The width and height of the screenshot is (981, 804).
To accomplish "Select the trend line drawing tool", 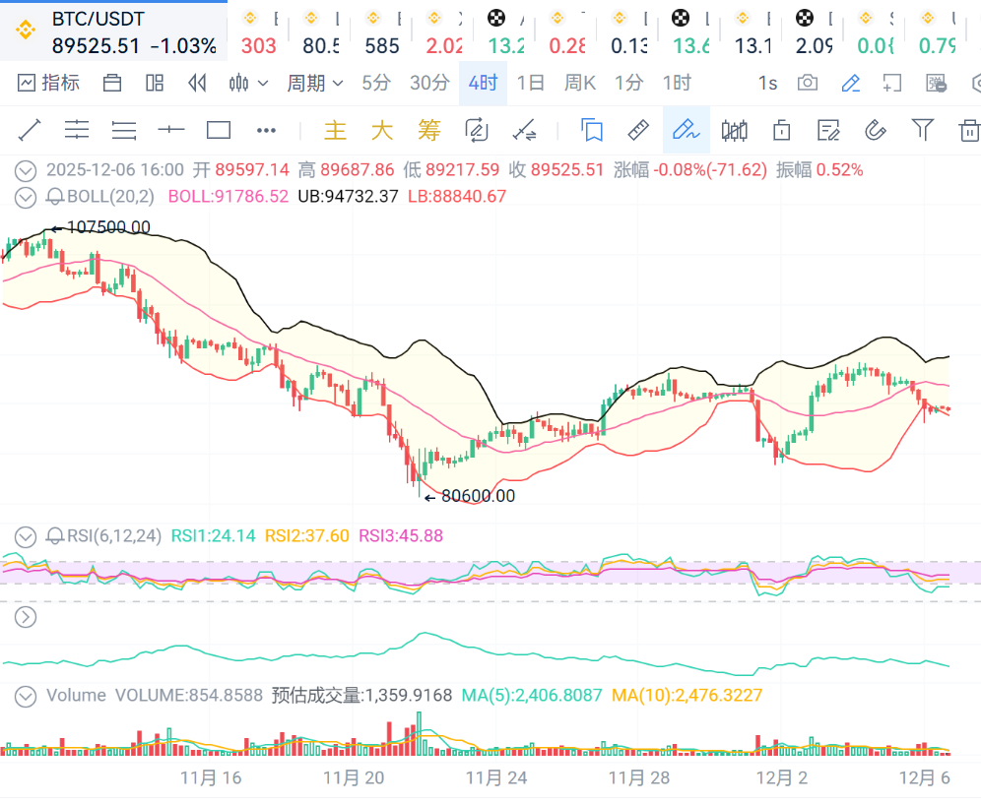I will (29, 130).
